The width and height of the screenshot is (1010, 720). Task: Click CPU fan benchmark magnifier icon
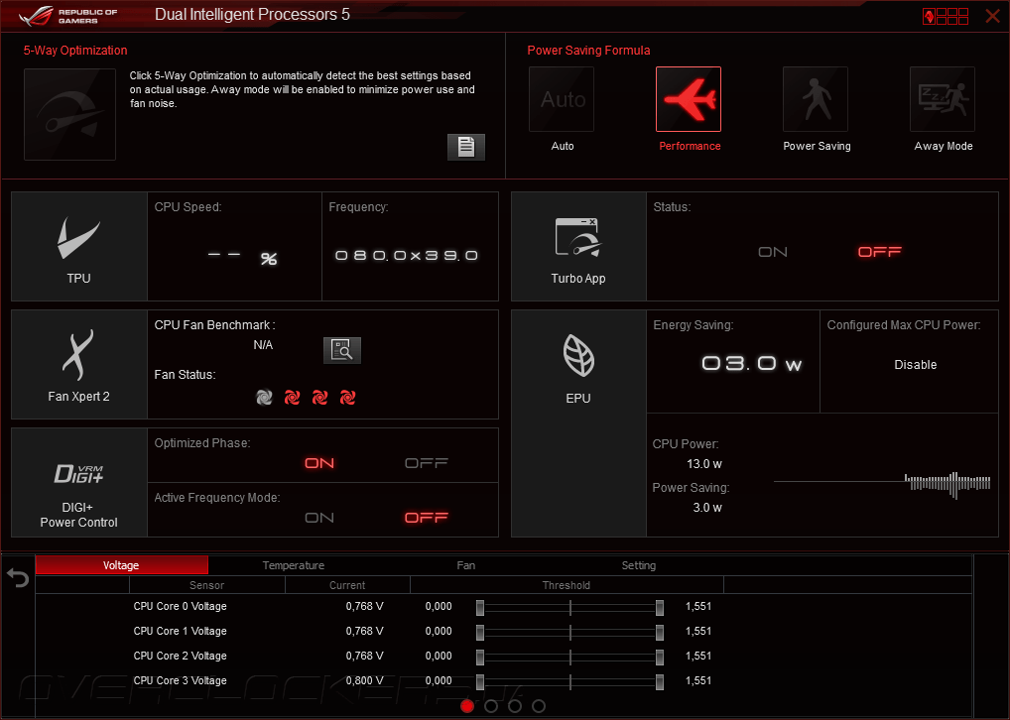coord(342,350)
